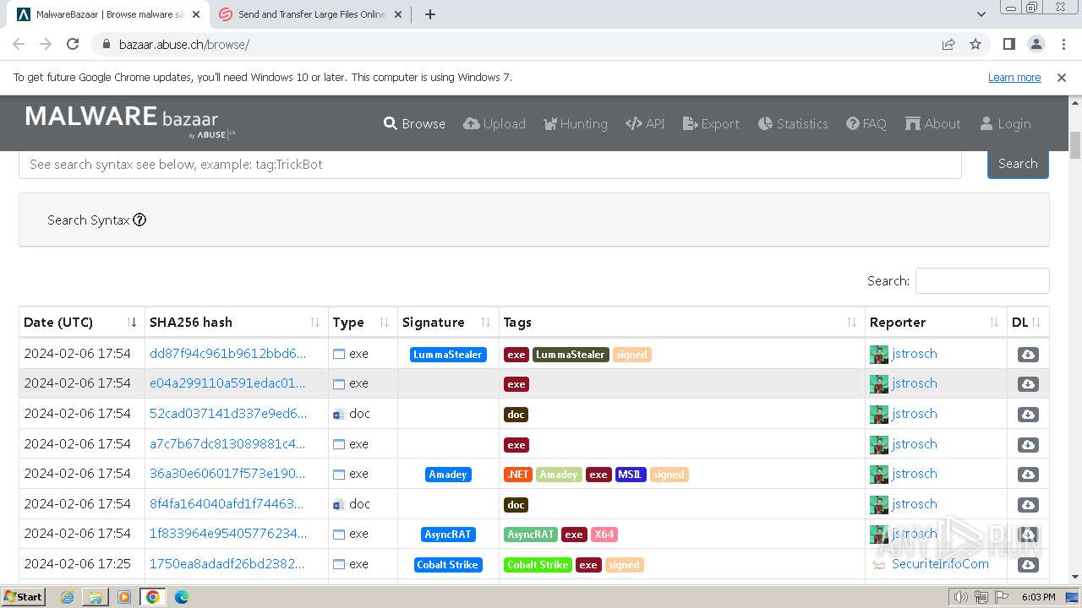Screen dimensions: 1082x608
Task: Dismiss the Chrome update notice with X
Action: (1062, 78)
